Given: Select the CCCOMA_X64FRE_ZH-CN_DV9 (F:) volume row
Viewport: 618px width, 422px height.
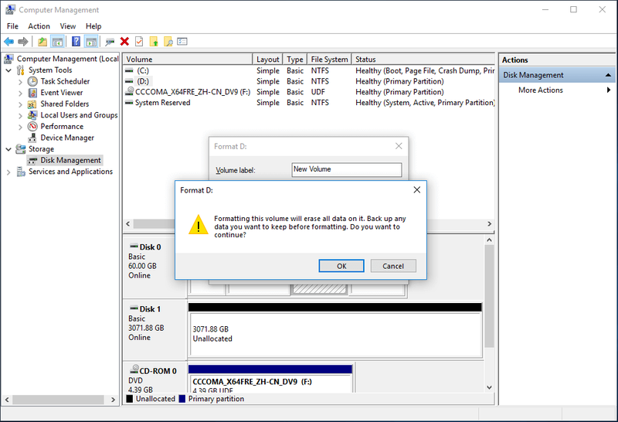Looking at the screenshot, I should click(309, 92).
